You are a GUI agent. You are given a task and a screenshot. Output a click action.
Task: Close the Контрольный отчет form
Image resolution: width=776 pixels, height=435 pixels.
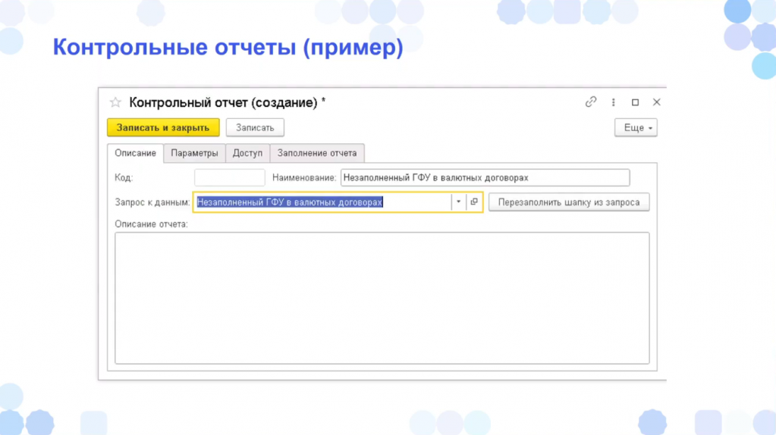657,102
